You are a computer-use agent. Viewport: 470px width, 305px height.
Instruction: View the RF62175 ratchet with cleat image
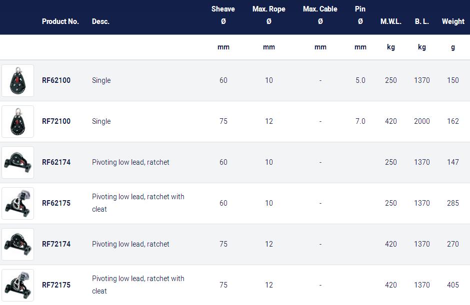[17, 204]
